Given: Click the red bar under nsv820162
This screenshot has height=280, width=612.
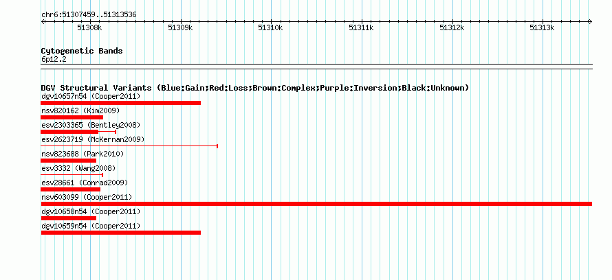Looking at the screenshot, I should pos(72,117).
